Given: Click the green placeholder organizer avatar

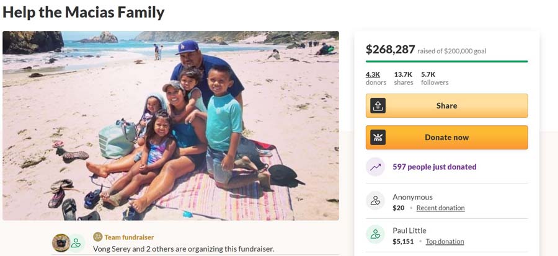Looking at the screenshot, I should 76,243.
